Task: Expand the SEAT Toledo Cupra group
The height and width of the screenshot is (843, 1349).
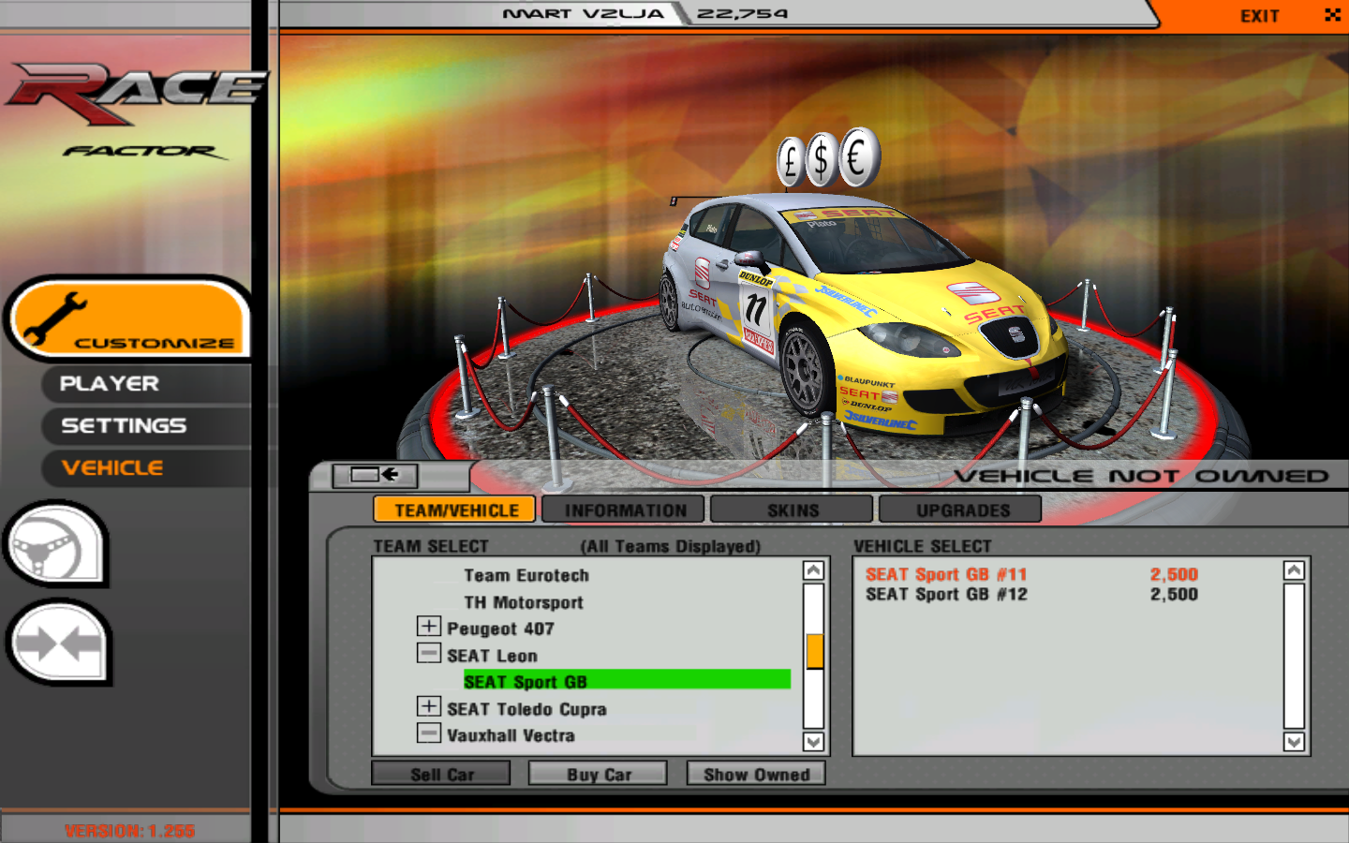Action: [x=428, y=707]
